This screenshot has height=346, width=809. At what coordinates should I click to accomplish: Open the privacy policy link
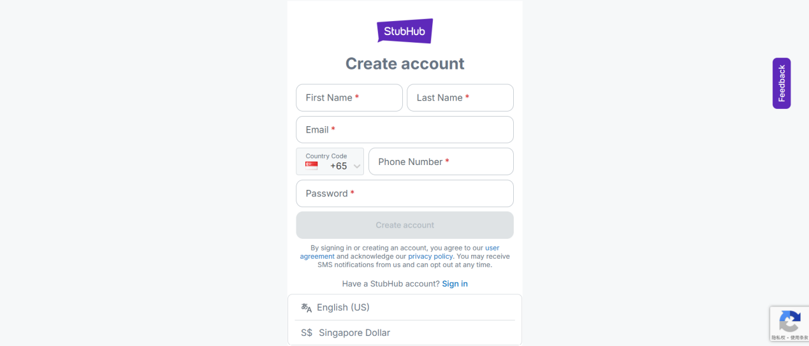point(430,256)
